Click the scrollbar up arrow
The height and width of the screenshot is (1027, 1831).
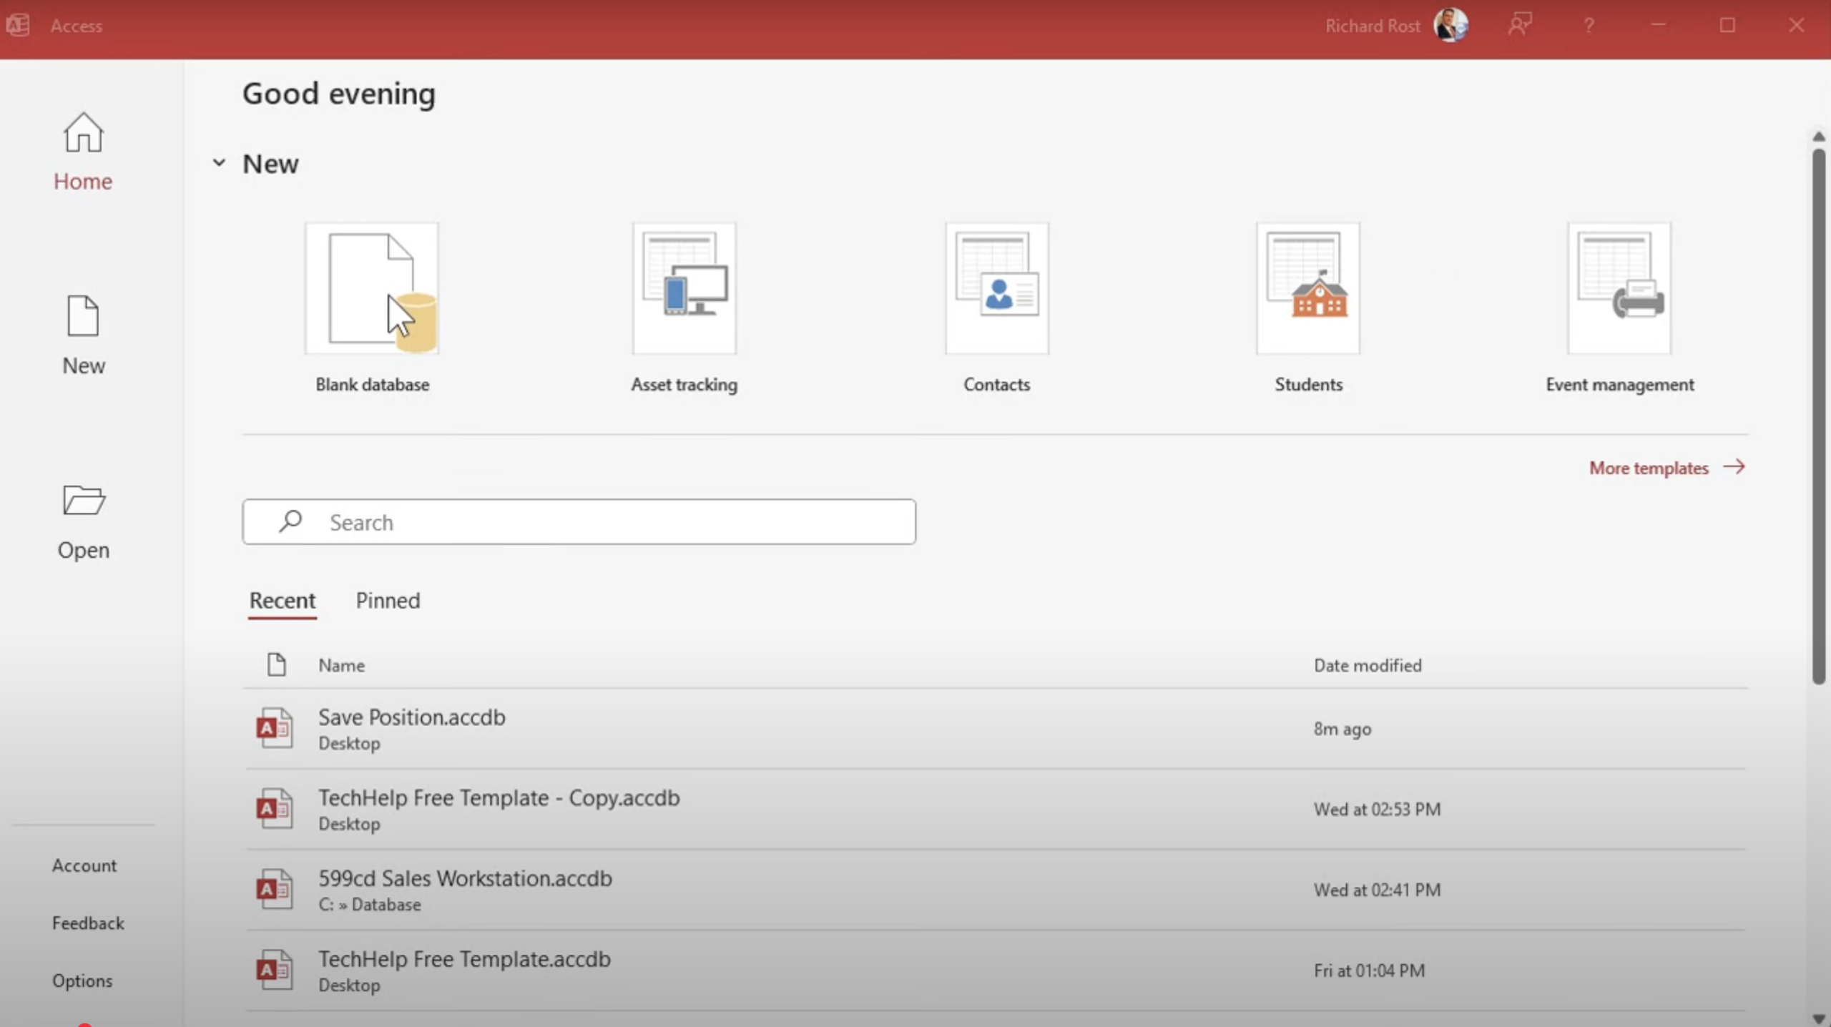[x=1818, y=136]
